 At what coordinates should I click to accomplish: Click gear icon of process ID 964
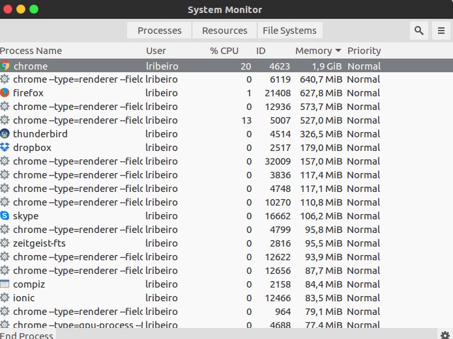point(5,311)
